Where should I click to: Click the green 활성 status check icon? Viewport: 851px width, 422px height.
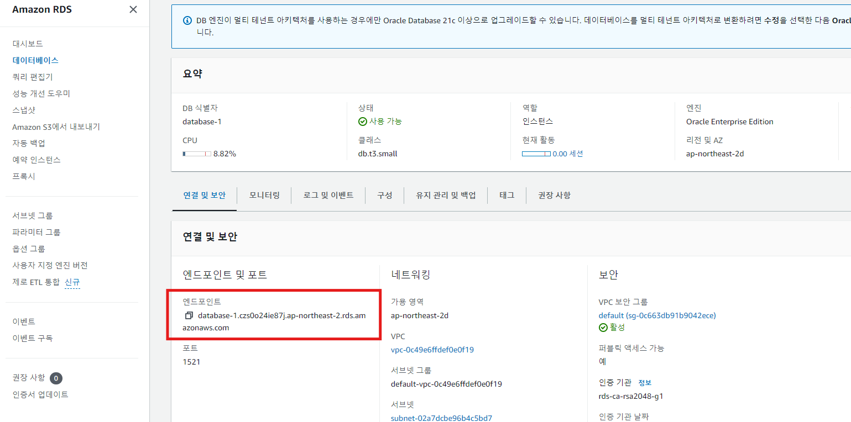coord(603,328)
